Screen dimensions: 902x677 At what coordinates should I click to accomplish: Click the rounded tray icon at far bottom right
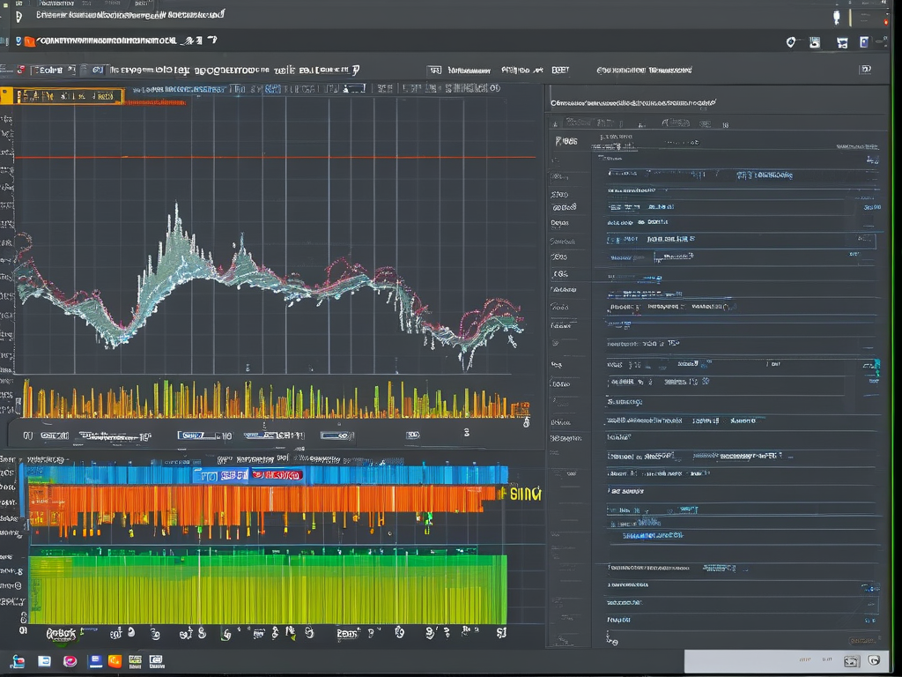874,661
